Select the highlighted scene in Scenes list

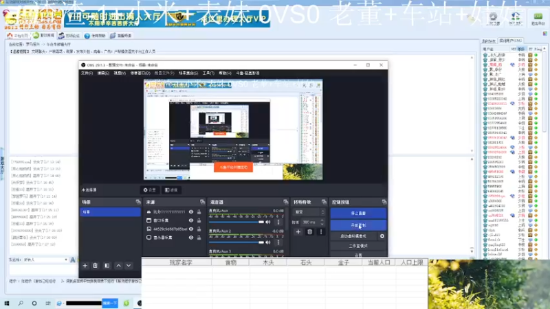pos(110,212)
